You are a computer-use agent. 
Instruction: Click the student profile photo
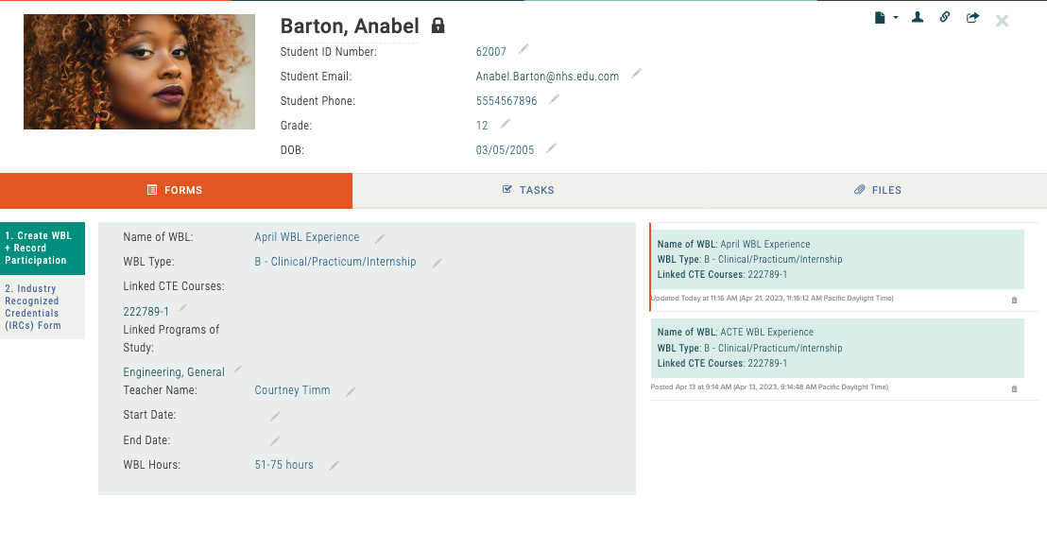tap(139, 72)
